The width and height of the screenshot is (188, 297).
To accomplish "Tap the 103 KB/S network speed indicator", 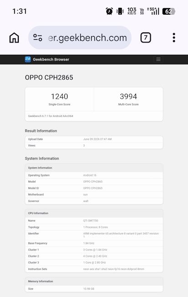I will (132, 11).
